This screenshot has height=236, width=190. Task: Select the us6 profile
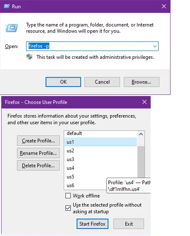[85, 185]
